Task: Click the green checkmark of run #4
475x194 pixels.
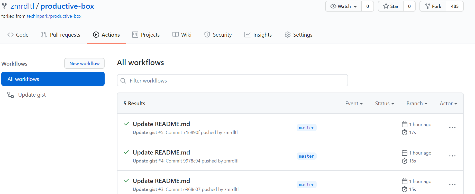Action: coord(126,152)
